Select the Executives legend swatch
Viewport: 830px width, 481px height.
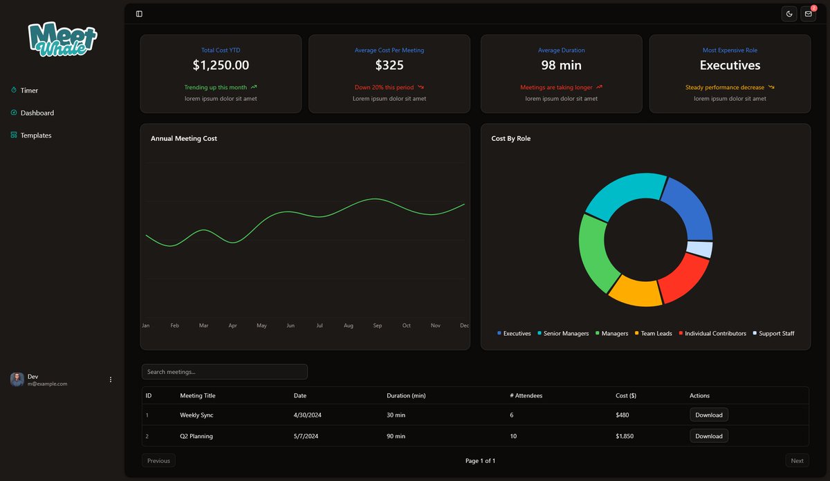[x=499, y=334]
